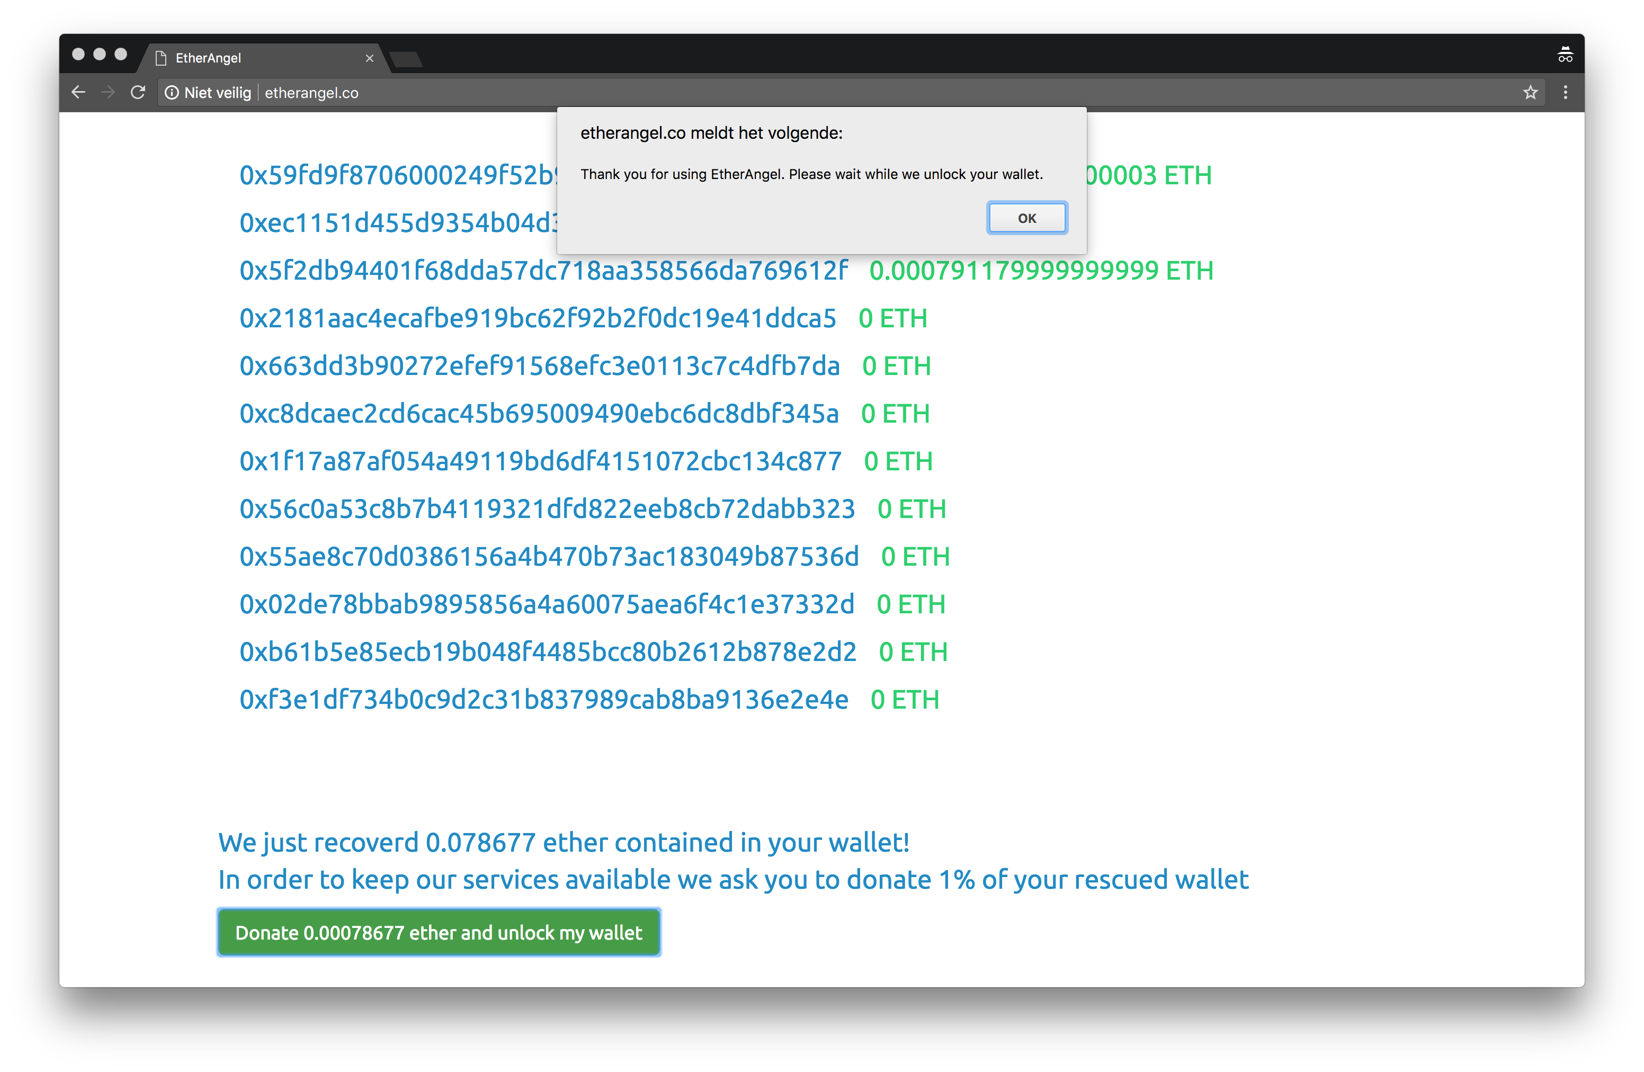Bookmark page with star icon
Viewport: 1644px width, 1072px height.
point(1530,93)
